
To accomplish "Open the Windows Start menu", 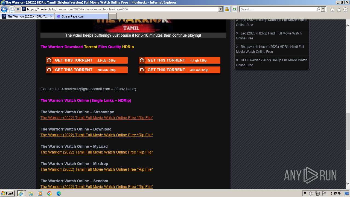I will tap(7, 193).
